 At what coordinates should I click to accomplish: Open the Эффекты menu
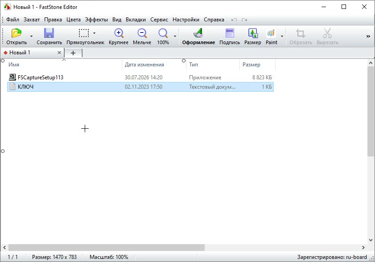coord(96,20)
